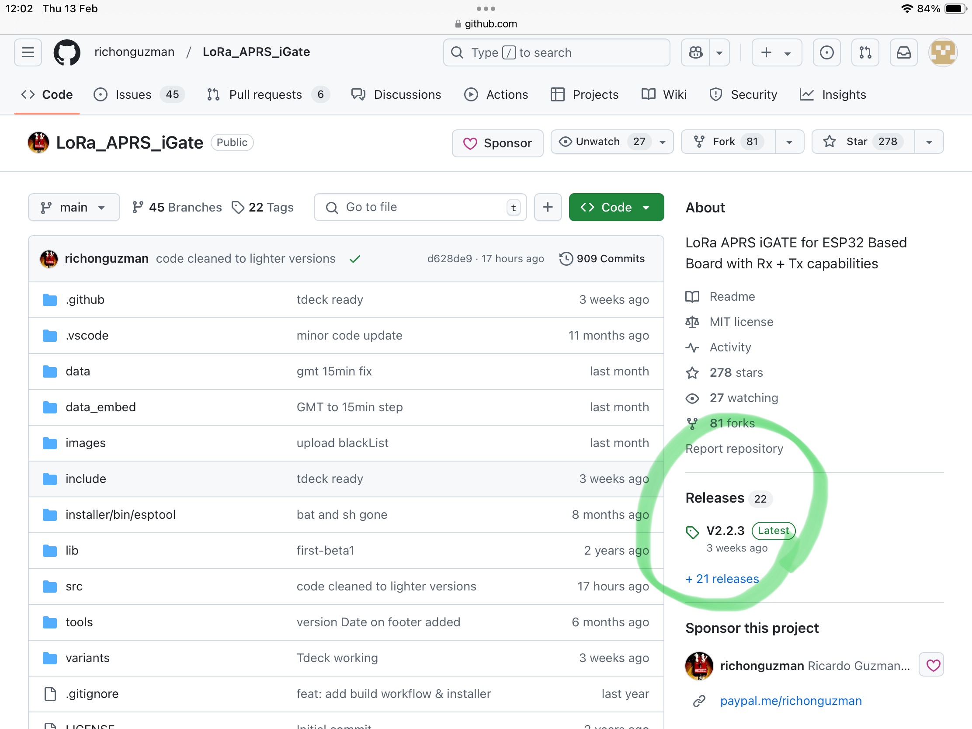Open the data folder
Screen dimensions: 972x729
click(78, 371)
